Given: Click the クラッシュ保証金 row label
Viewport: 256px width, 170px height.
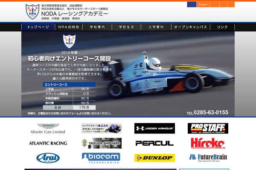Looking at the screenshot, I should (x=56, y=93).
